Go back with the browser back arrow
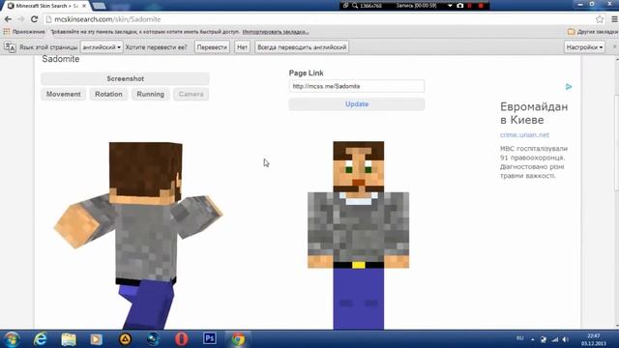This screenshot has width=619, height=348. point(8,19)
